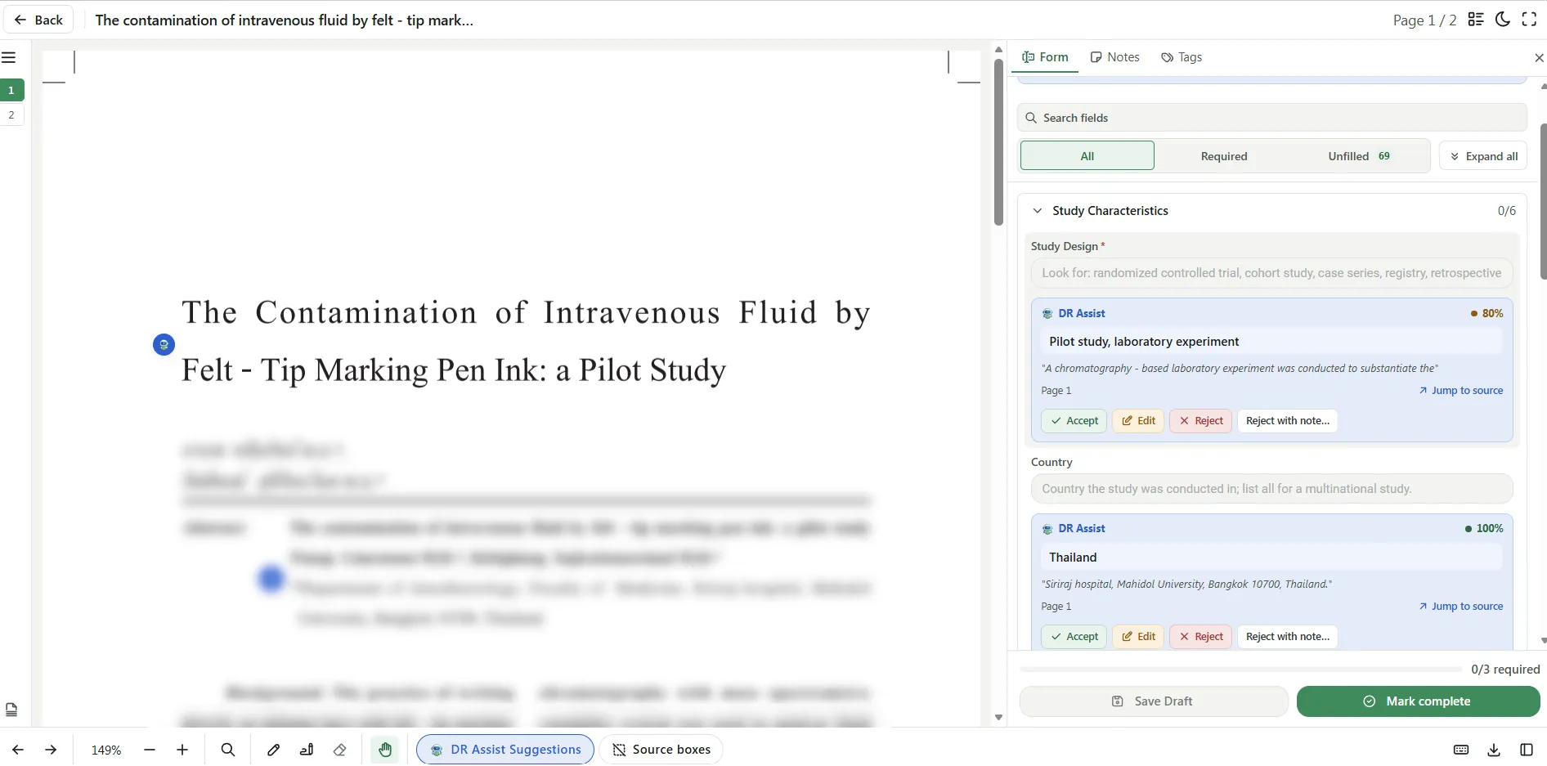Accept the Pilot study suggestion
The height and width of the screenshot is (766, 1547).
pyautogui.click(x=1074, y=421)
